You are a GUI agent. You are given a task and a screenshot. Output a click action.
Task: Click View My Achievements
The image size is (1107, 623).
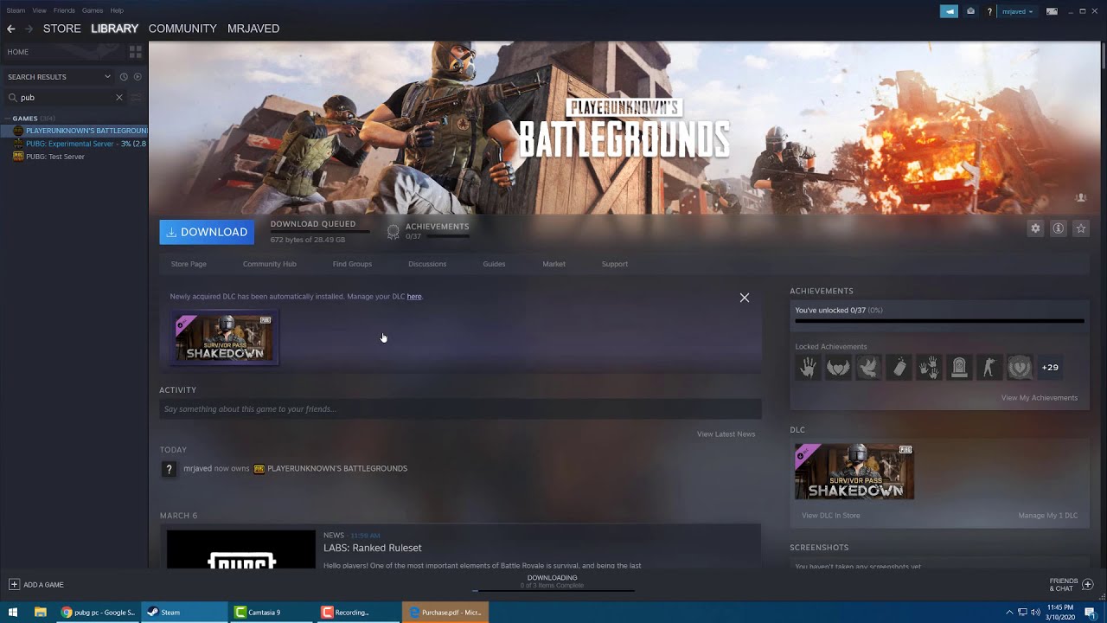coord(1040,398)
